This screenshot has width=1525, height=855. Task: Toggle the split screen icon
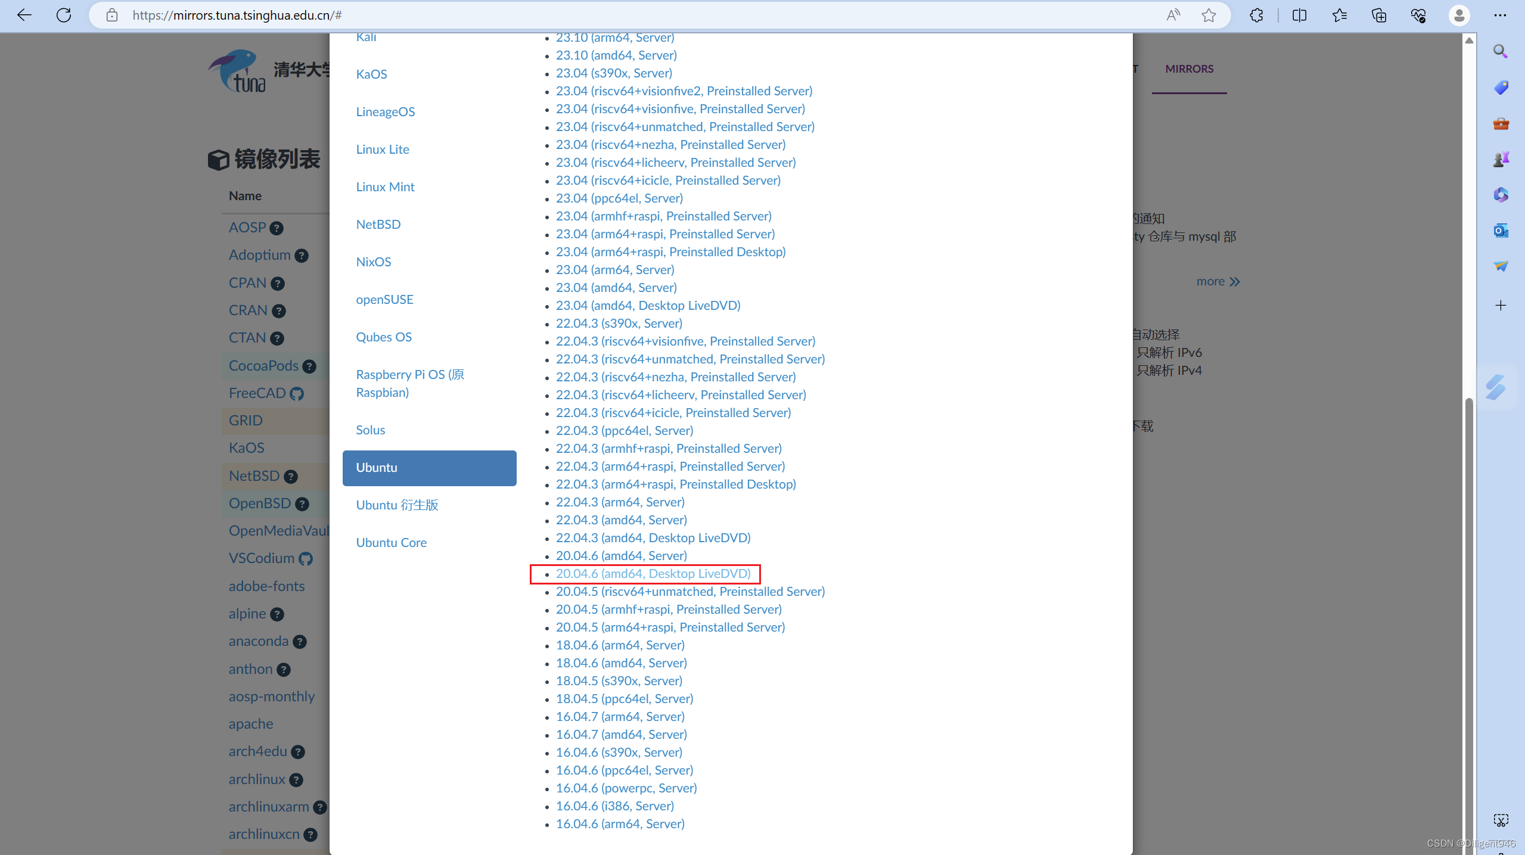coord(1299,15)
